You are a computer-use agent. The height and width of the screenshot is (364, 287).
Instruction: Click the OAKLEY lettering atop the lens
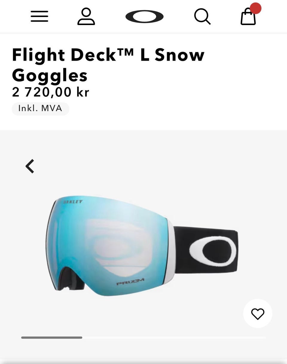pyautogui.click(x=73, y=202)
